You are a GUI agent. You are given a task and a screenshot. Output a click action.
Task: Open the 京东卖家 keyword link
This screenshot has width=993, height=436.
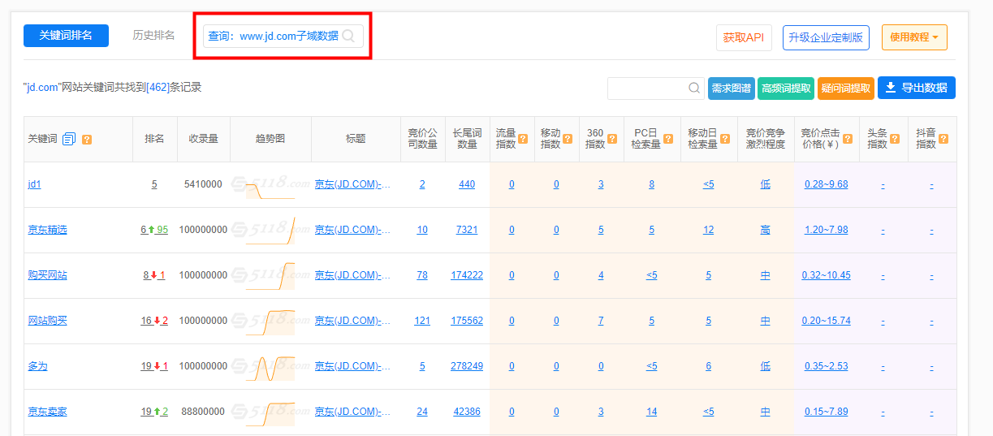[x=47, y=412]
